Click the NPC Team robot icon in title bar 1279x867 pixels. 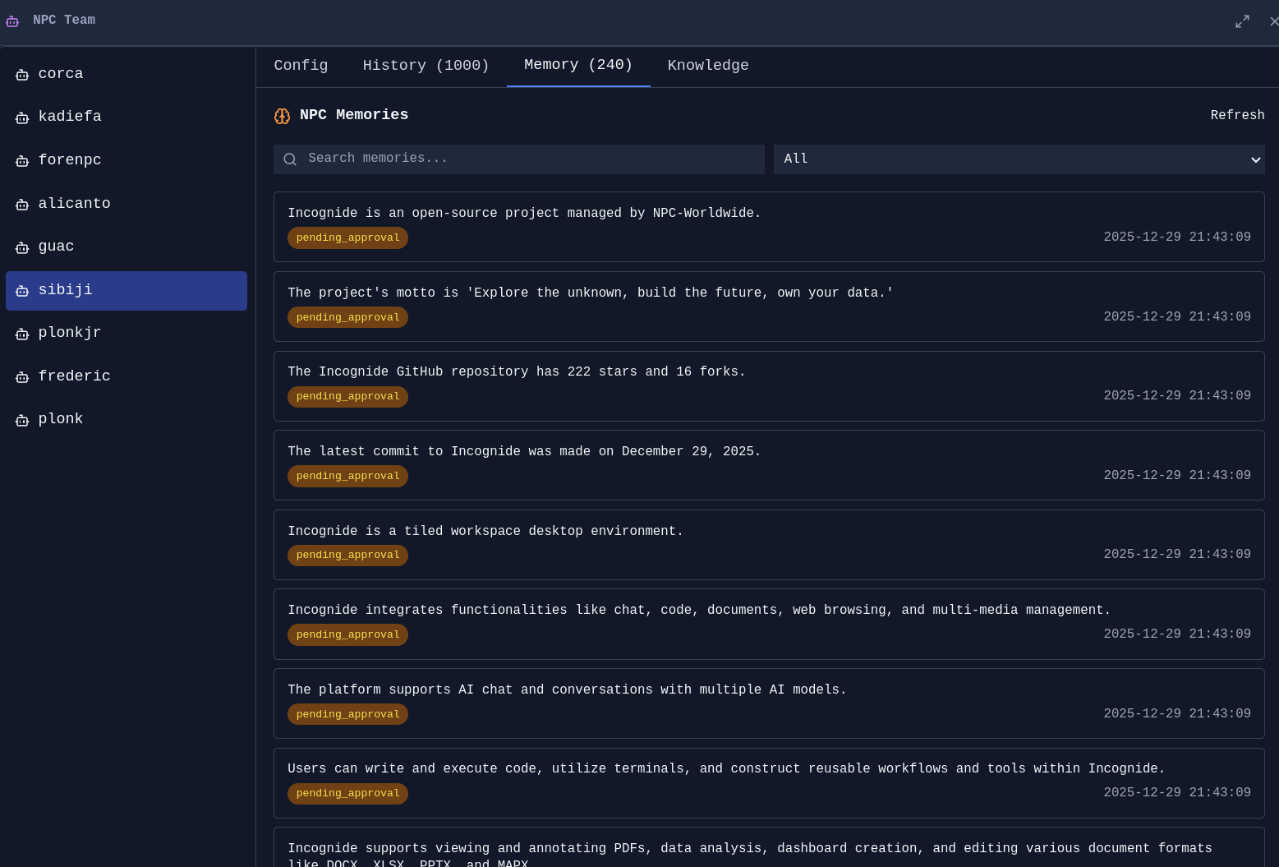(12, 21)
